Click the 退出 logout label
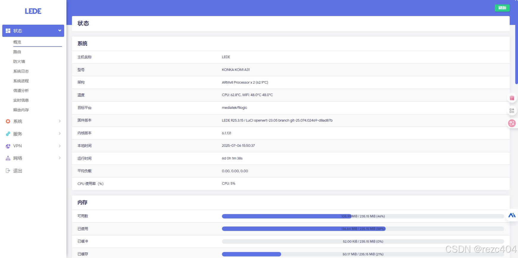This screenshot has width=518, height=258. 18,171
